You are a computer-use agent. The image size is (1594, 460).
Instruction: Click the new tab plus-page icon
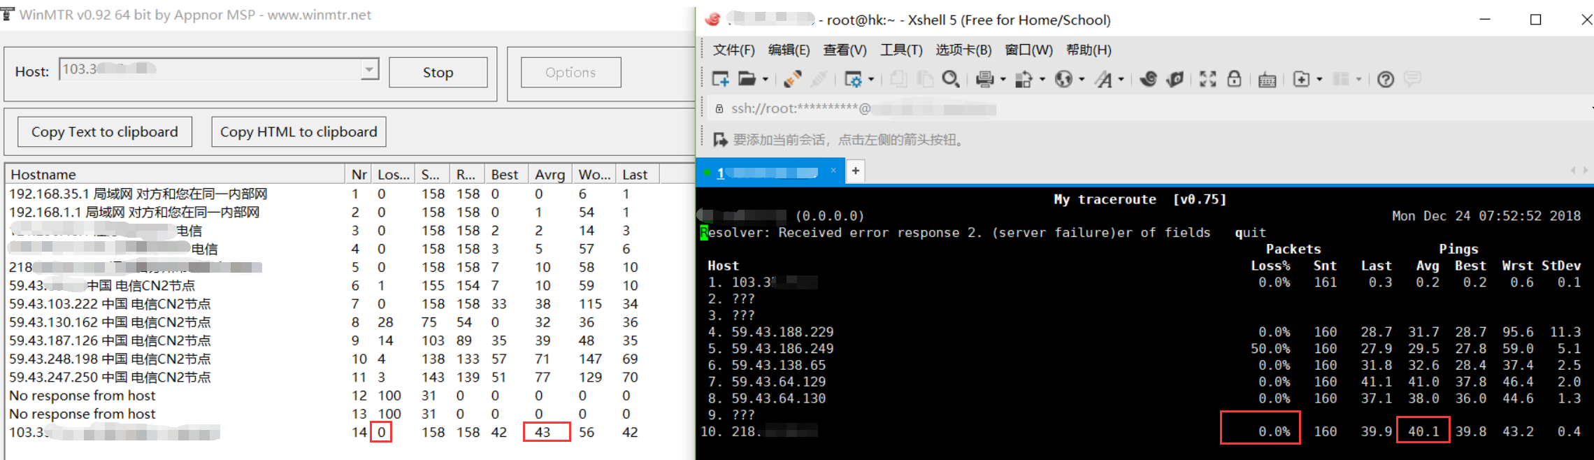(1301, 79)
